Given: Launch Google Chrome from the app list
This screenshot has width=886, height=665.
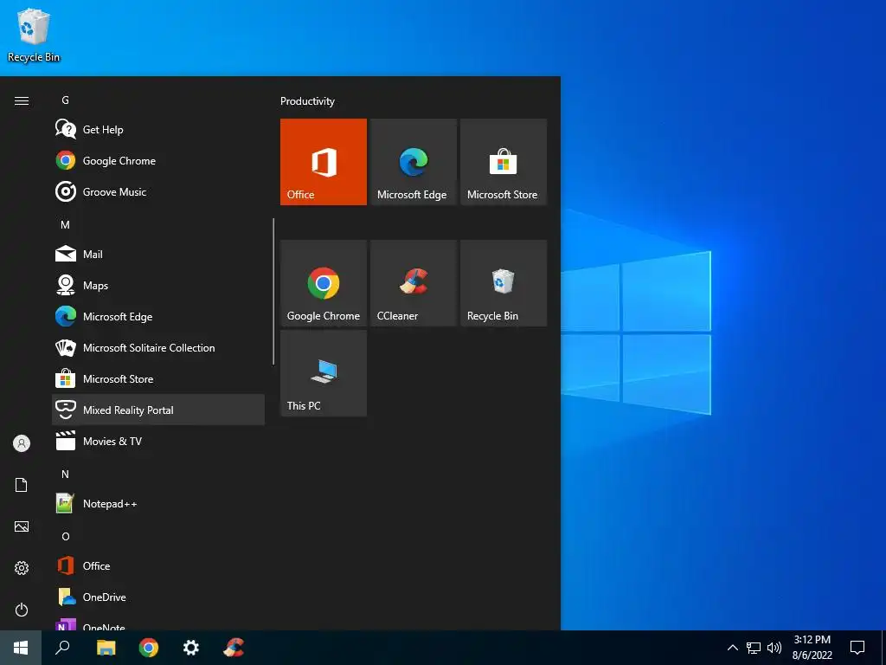Looking at the screenshot, I should [158, 160].
